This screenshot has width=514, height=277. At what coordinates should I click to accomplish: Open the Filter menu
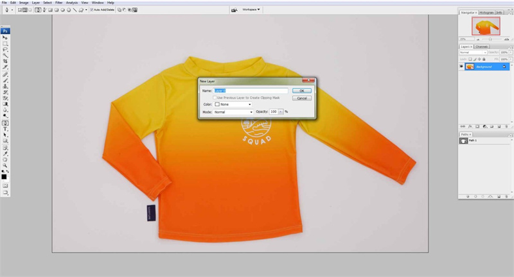coord(58,3)
